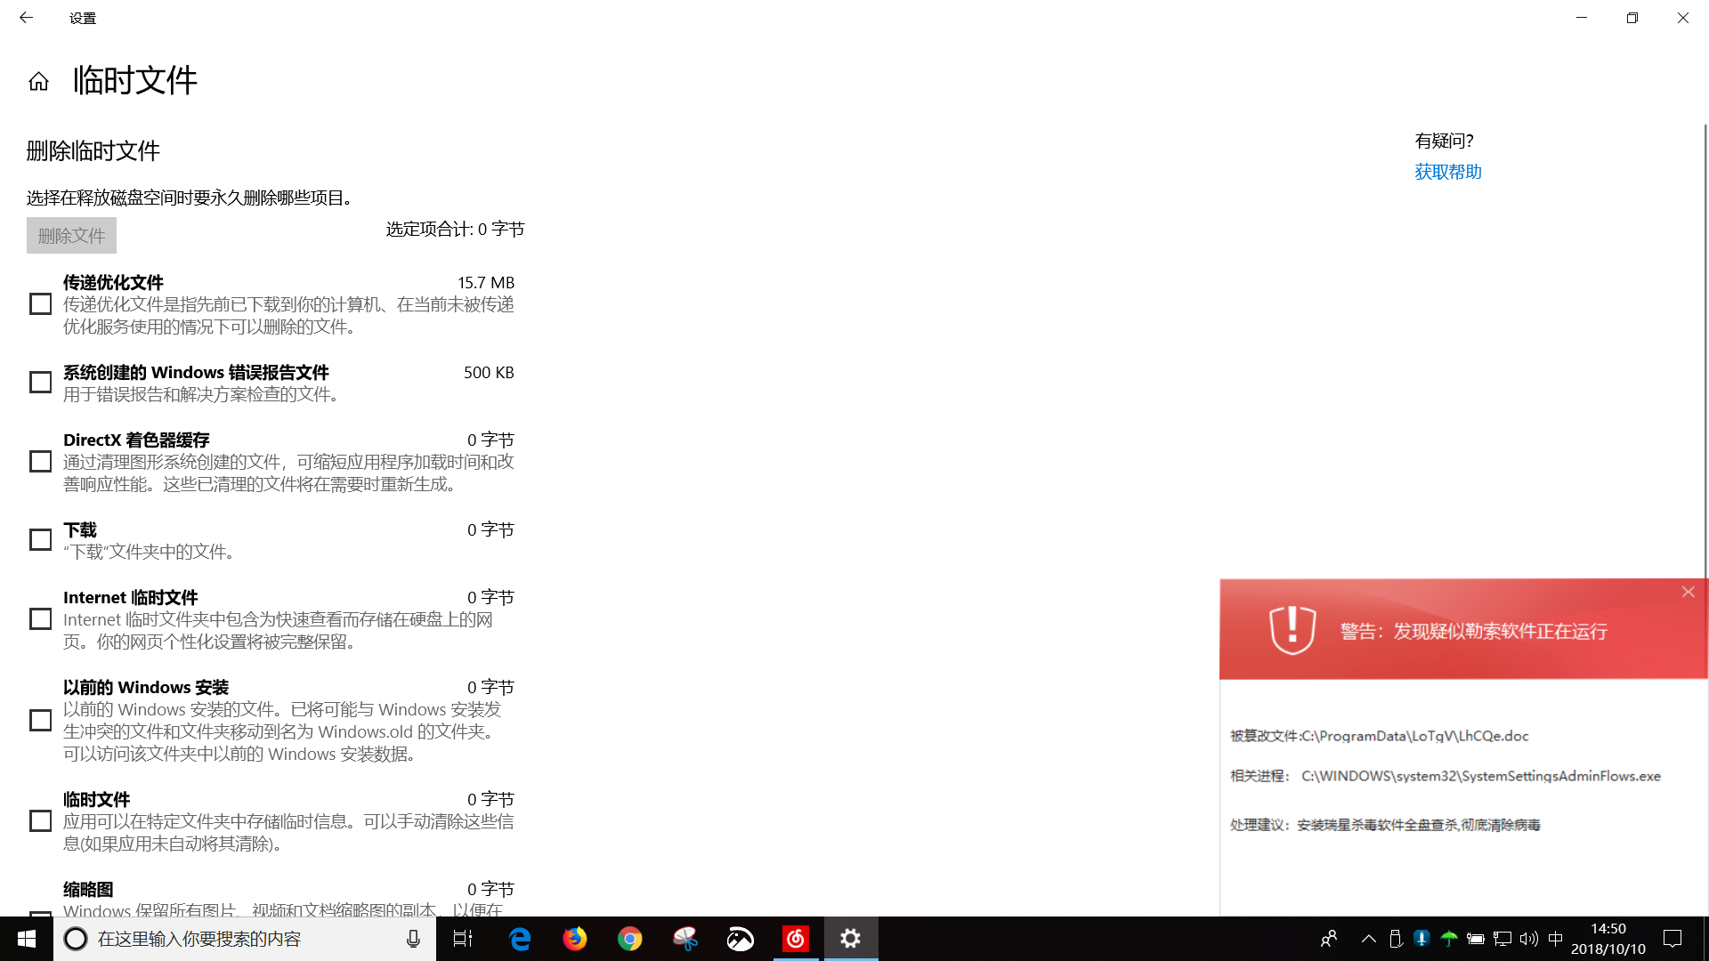Select the DirectX 着色器缓存 checkbox

pyautogui.click(x=41, y=462)
